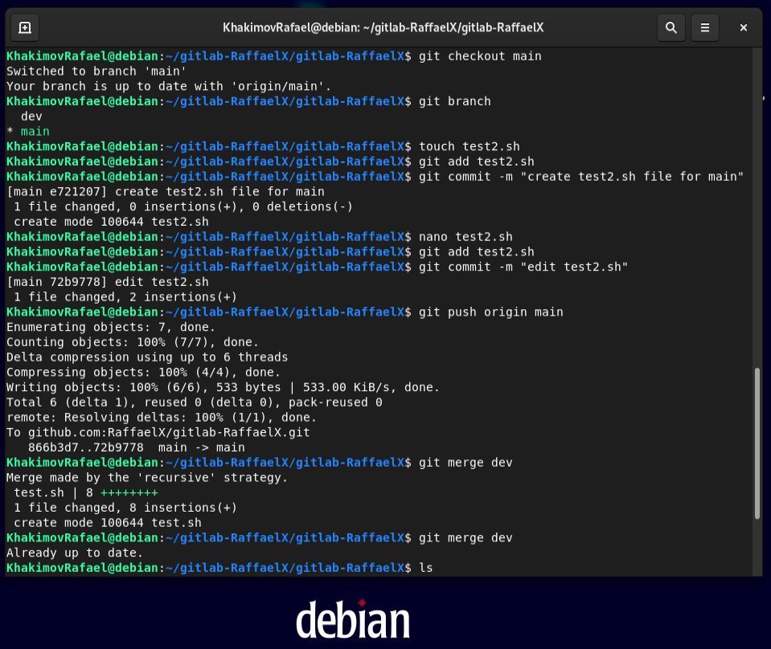Open a new terminal tab
This screenshot has height=649, width=771.
[x=25, y=28]
